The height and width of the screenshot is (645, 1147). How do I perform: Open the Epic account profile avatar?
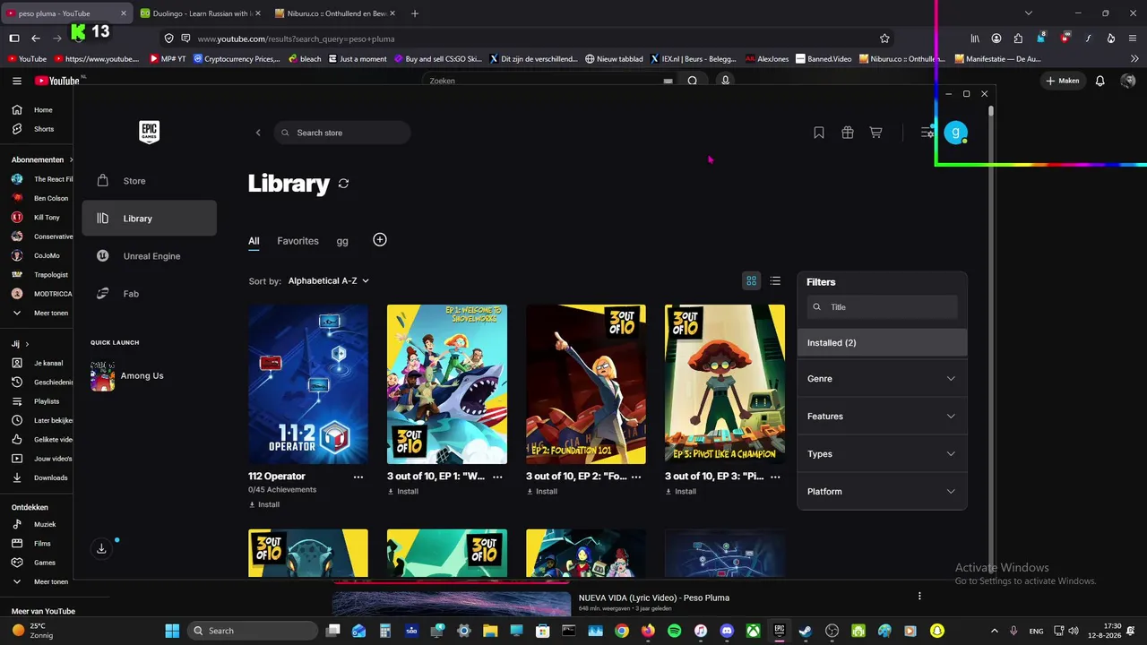[956, 133]
